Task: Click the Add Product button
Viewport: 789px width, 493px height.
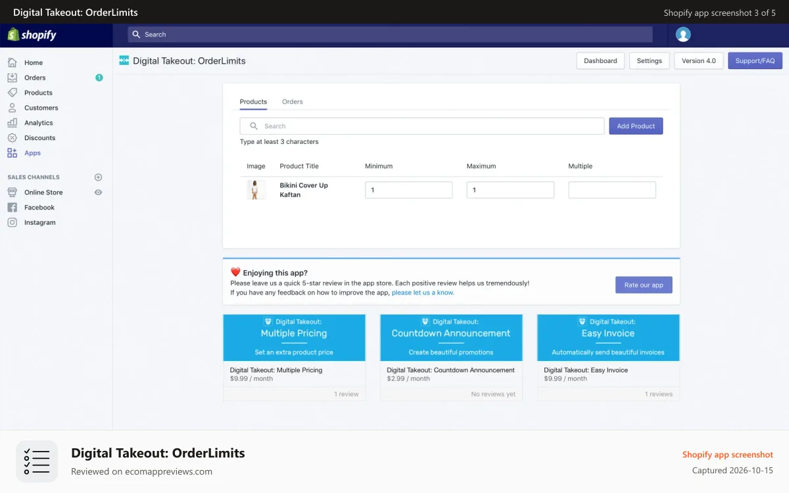Action: 636,126
